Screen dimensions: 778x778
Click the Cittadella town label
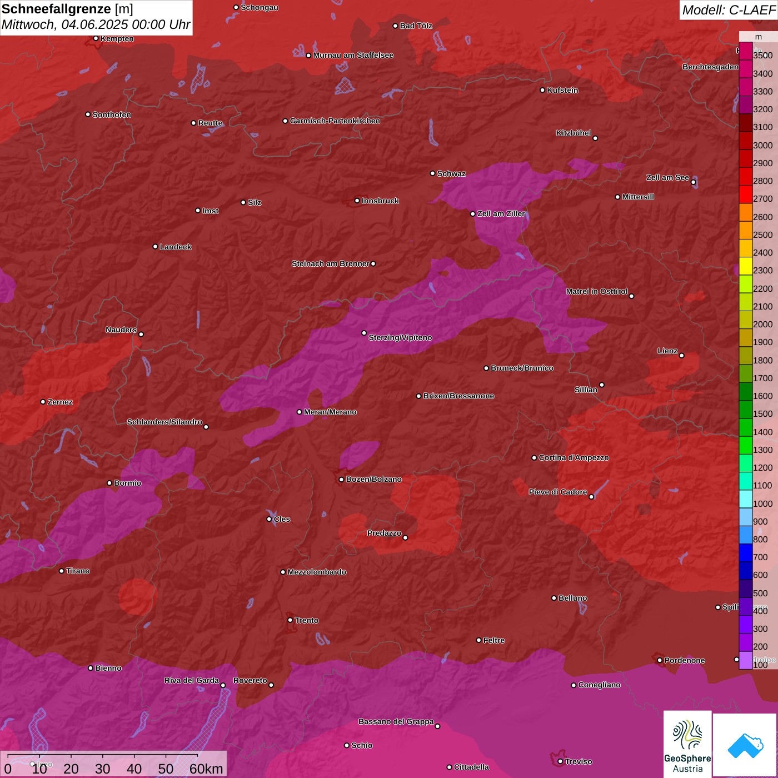pyautogui.click(x=471, y=767)
